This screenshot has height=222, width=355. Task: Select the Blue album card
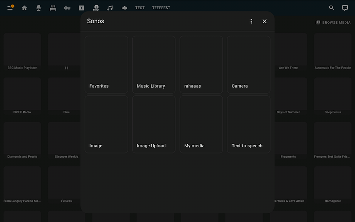[x=64, y=96]
